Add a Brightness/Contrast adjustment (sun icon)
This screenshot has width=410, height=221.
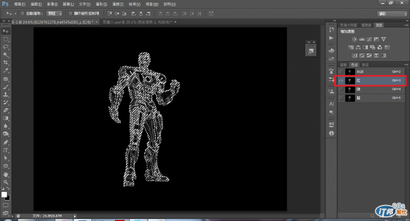[354, 39]
